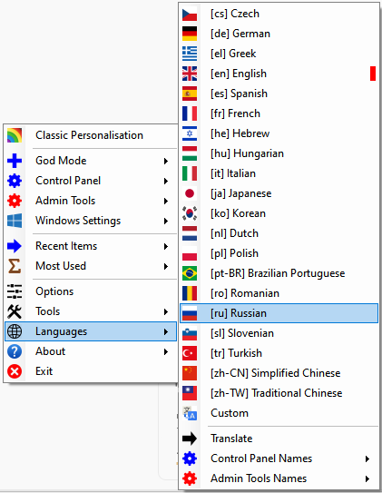Click the red marker beside English
The width and height of the screenshot is (382, 493).
coord(373,74)
